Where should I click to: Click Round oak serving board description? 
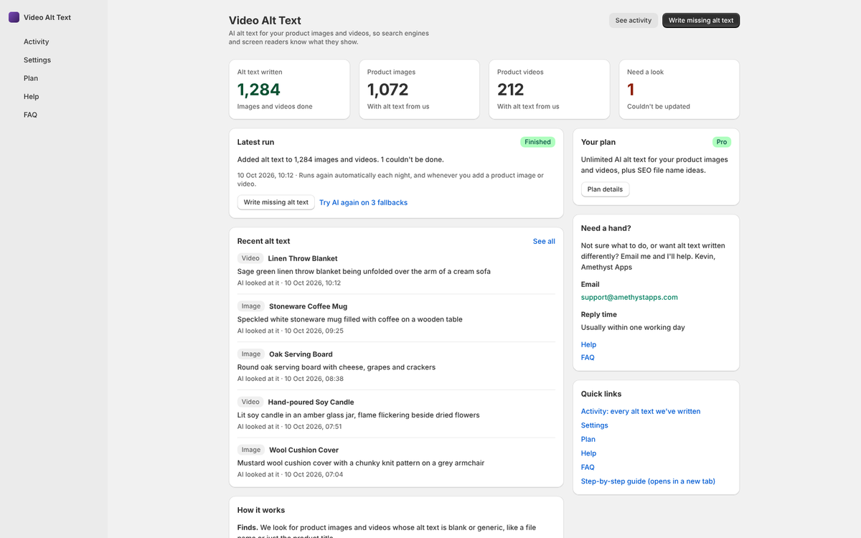[x=337, y=367]
